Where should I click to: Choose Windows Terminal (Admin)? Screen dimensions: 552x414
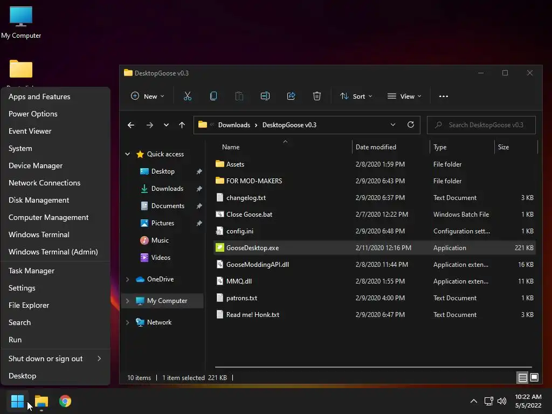(x=56, y=252)
